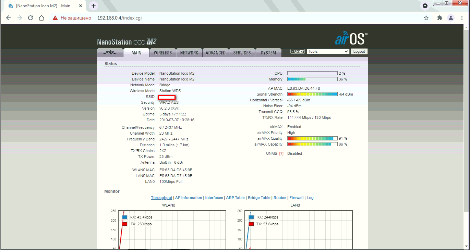Image resolution: width=470 pixels, height=250 pixels.
Task: Switch to the WIRELESS tab
Action: pos(163,53)
